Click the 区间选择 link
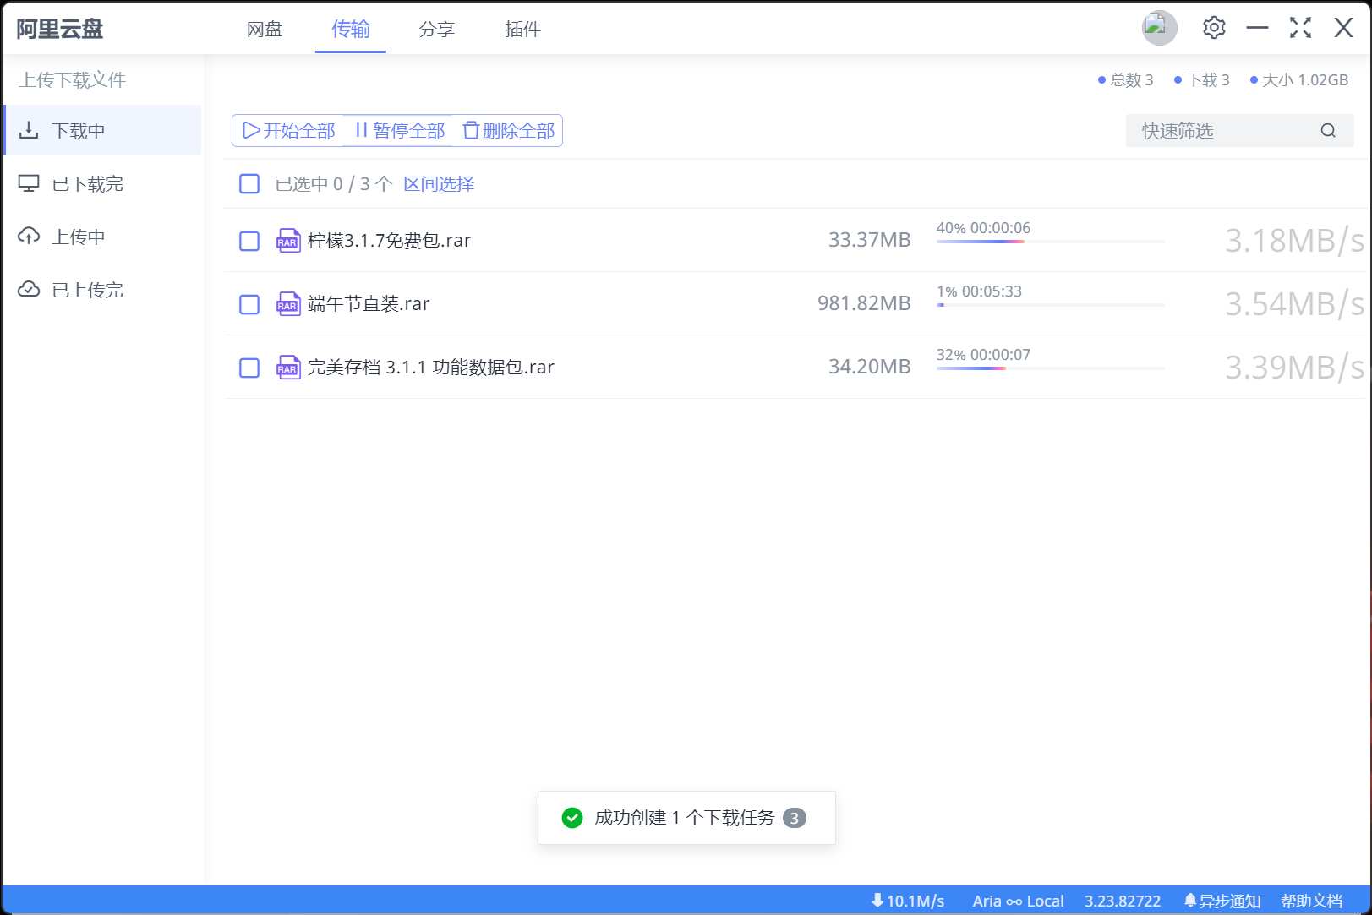 tap(439, 184)
